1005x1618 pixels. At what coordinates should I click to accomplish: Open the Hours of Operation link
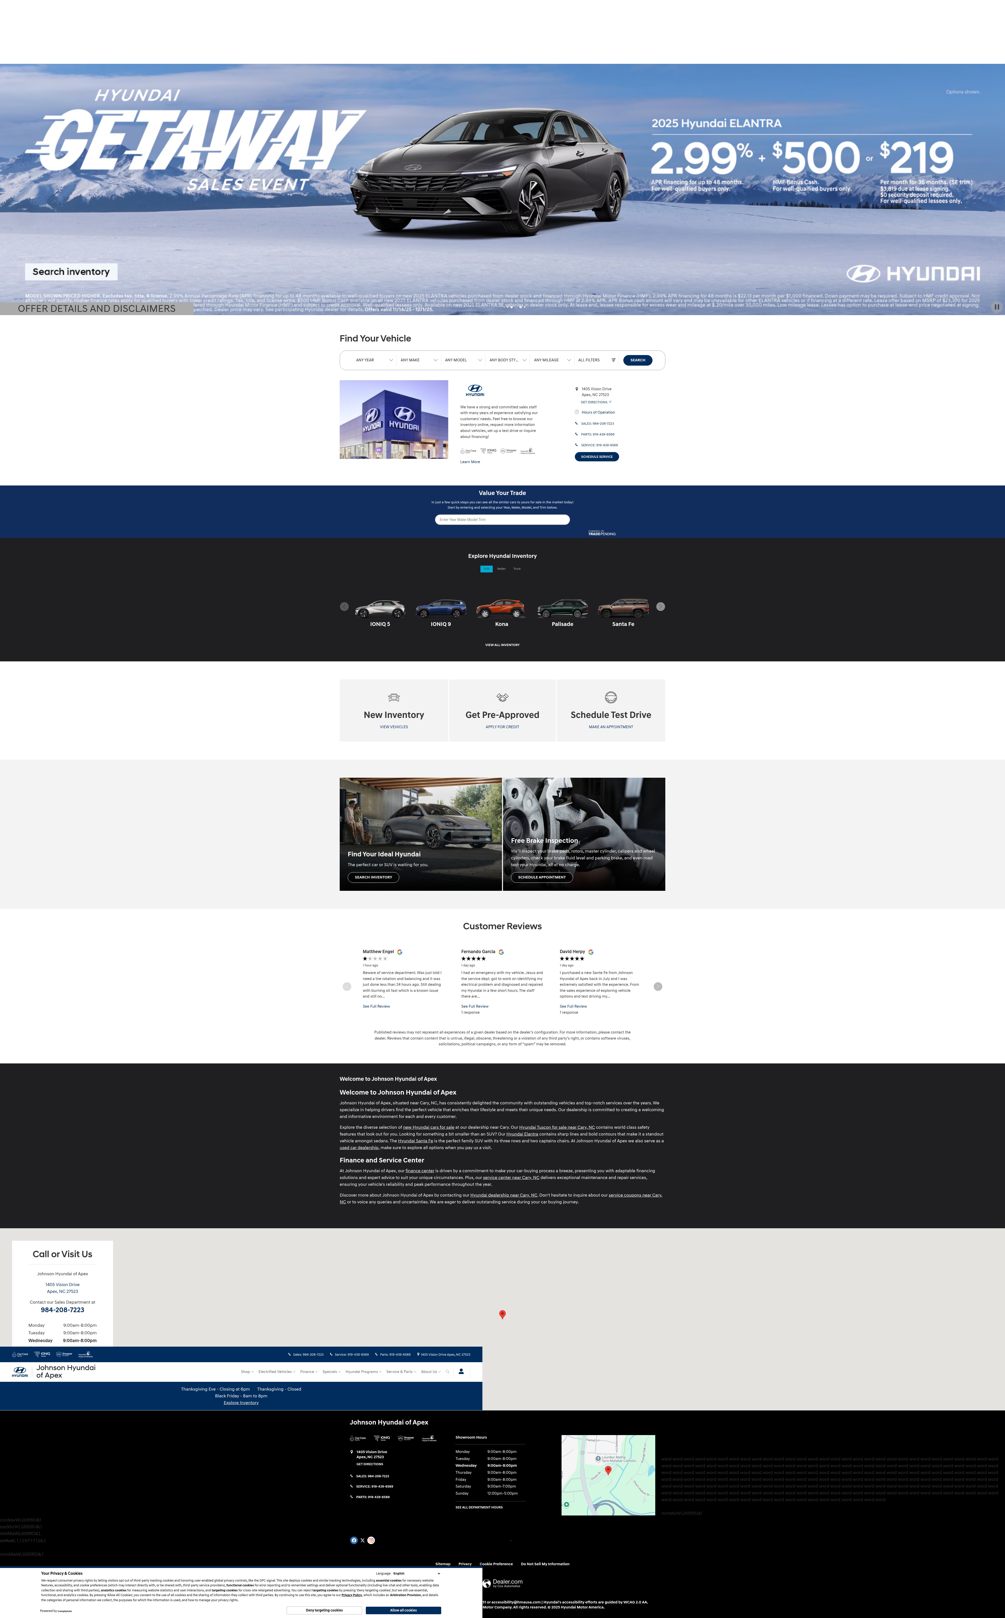[598, 412]
